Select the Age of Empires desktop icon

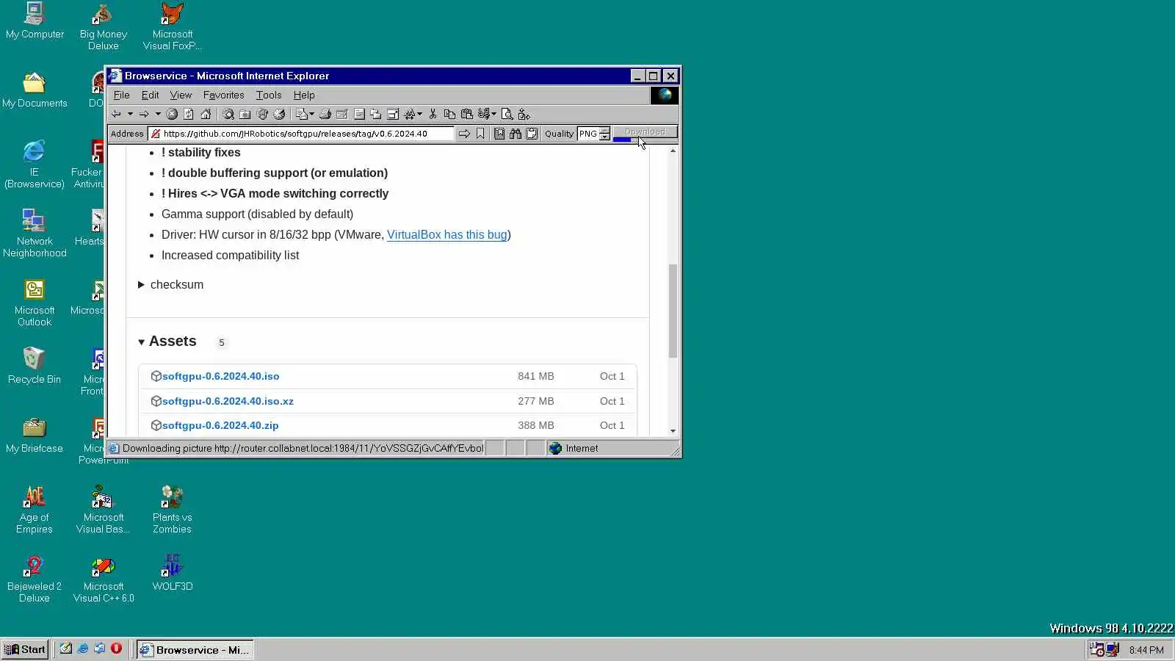click(x=35, y=509)
